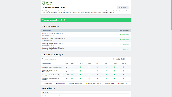Click Apr 5 status dot for Grades Garden LG (Gate)
The width and height of the screenshot is (172, 97).
pos(72,75)
